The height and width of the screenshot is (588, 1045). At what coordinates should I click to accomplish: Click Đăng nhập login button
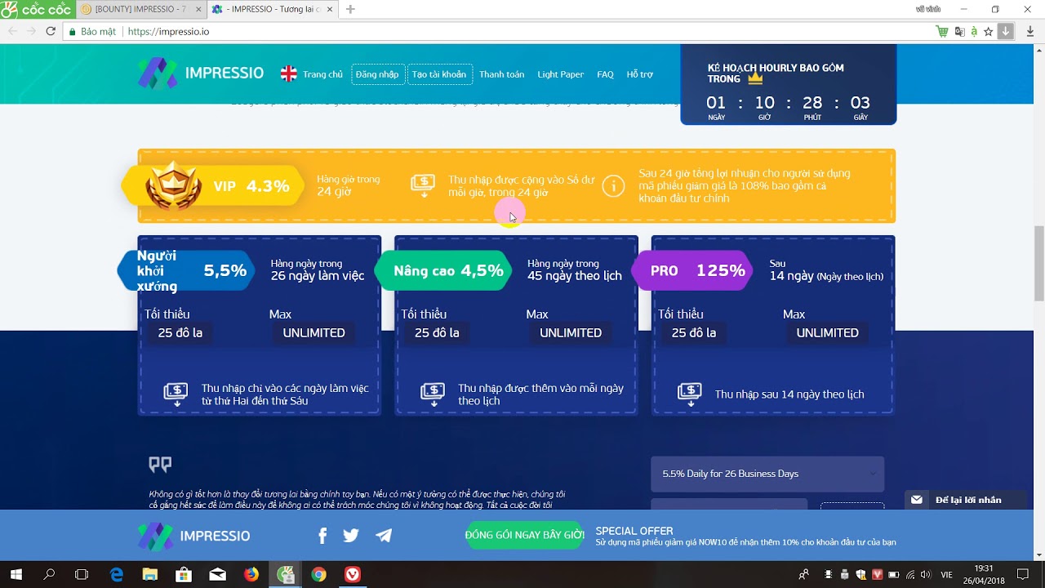377,74
